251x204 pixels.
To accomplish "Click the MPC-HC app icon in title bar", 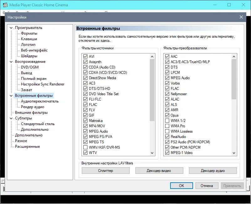I will pyautogui.click(x=5, y=5).
